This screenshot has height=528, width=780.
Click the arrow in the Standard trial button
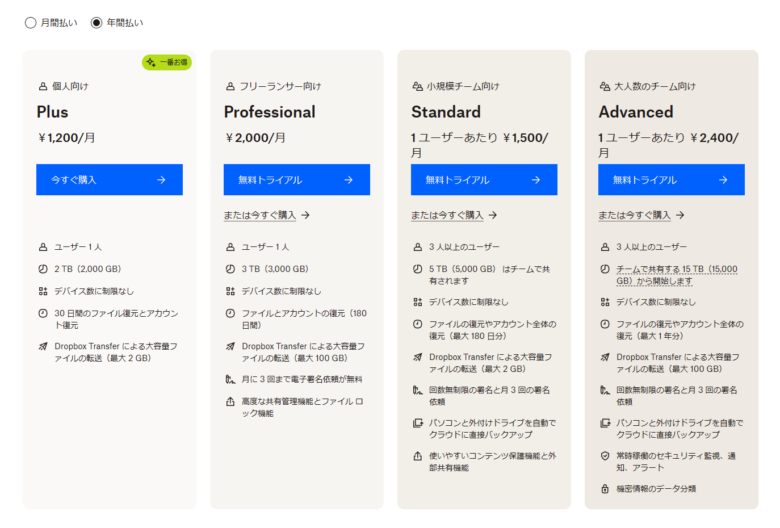pos(536,179)
